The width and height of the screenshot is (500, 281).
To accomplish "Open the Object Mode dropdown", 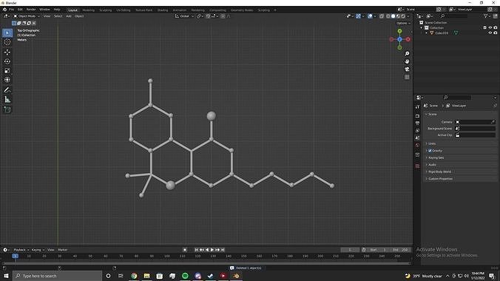I will pos(27,16).
